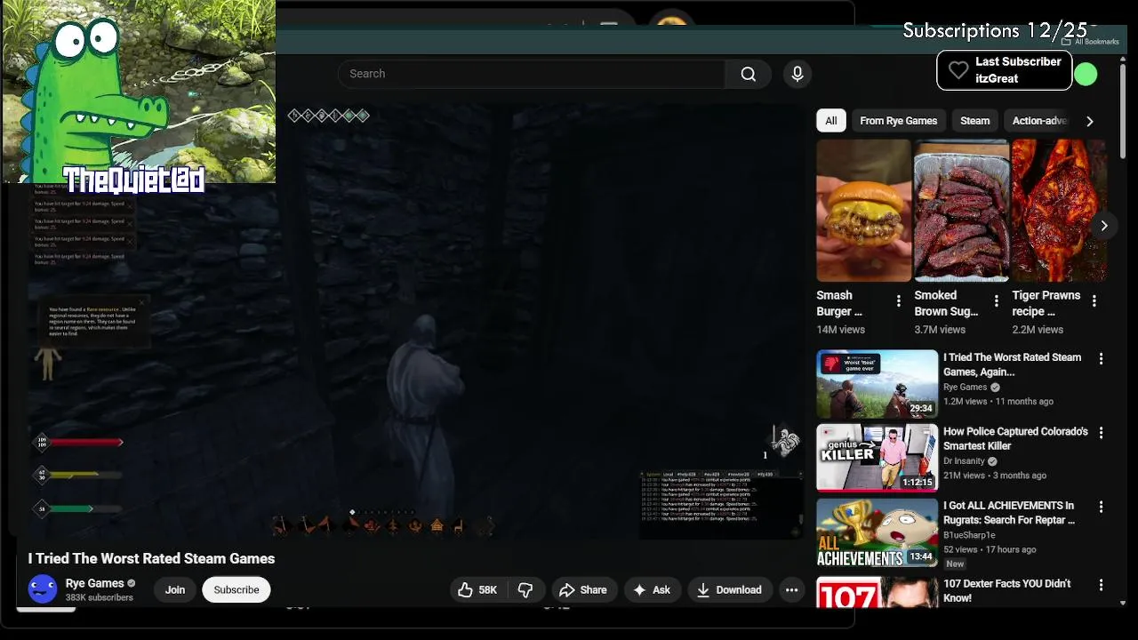Click the 'New' badge on Rugrats video
Image resolution: width=1138 pixels, height=640 pixels.
click(955, 564)
